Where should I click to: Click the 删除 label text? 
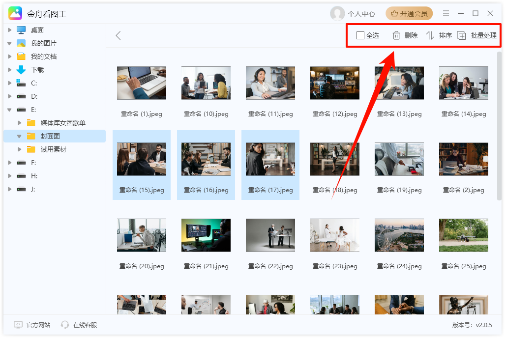tap(411, 35)
